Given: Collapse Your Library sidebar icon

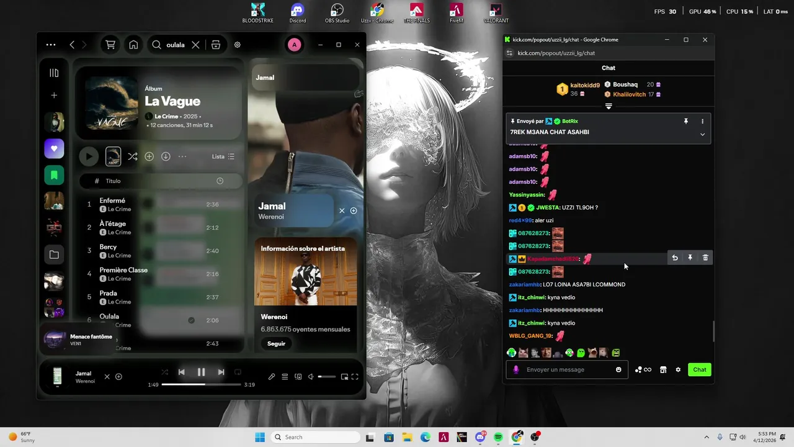Looking at the screenshot, I should click(x=54, y=73).
